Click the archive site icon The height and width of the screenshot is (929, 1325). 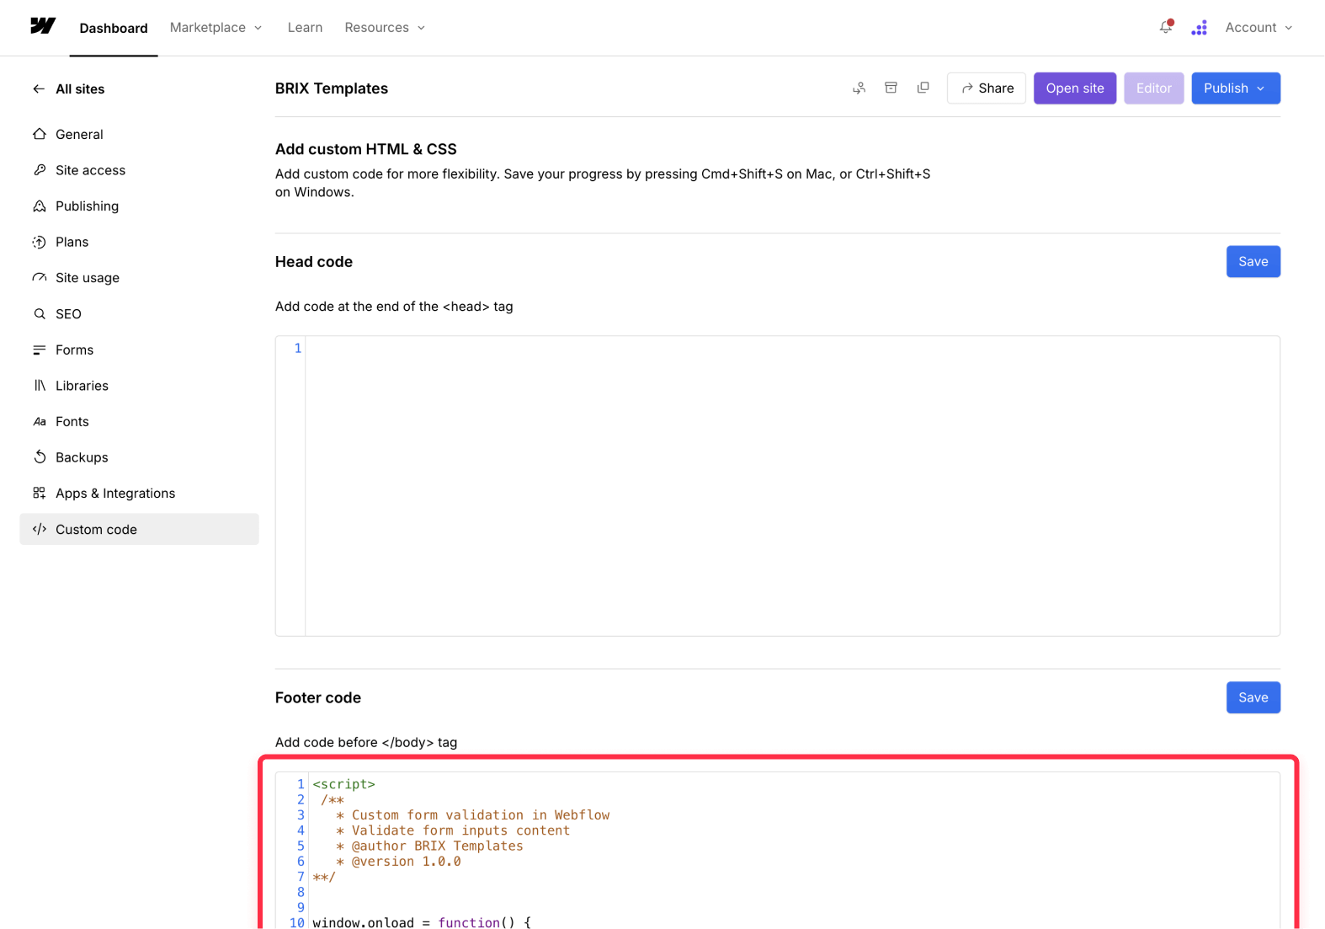tap(891, 88)
